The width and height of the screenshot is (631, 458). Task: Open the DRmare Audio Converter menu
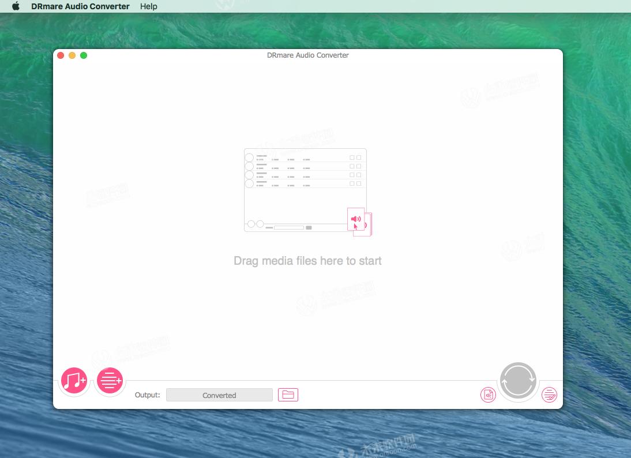80,6
